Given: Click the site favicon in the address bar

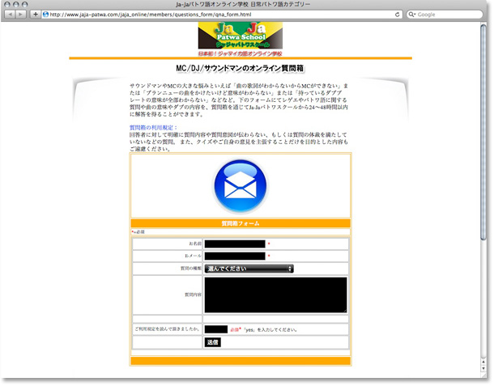Looking at the screenshot, I should (x=46, y=15).
